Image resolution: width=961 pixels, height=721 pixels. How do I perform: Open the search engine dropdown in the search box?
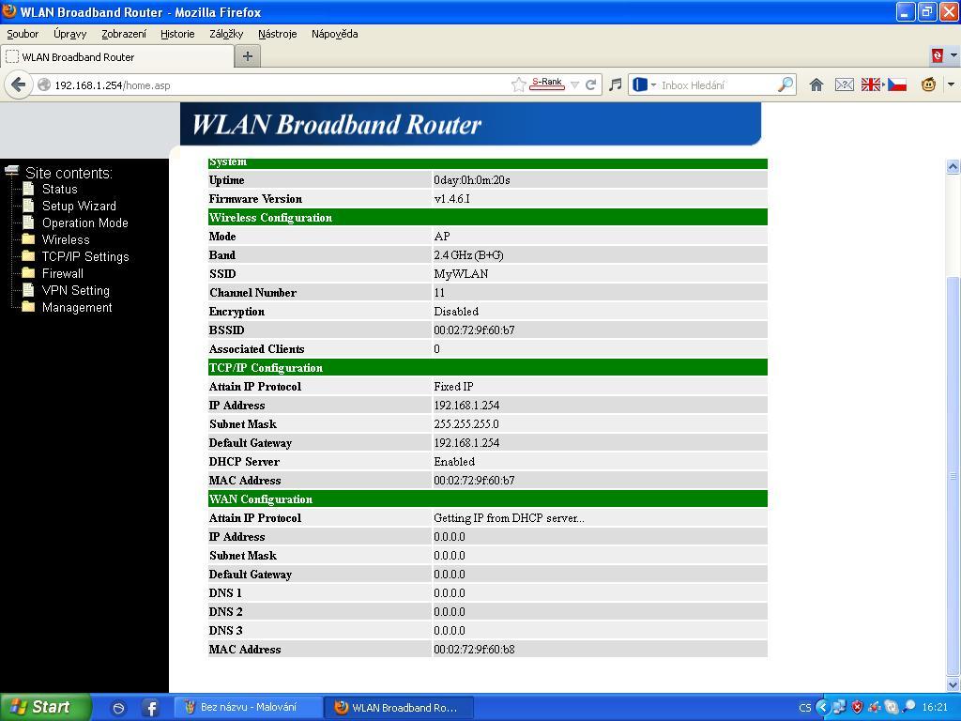[645, 84]
